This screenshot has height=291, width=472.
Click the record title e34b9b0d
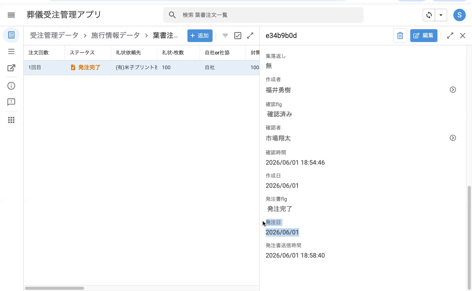(281, 36)
